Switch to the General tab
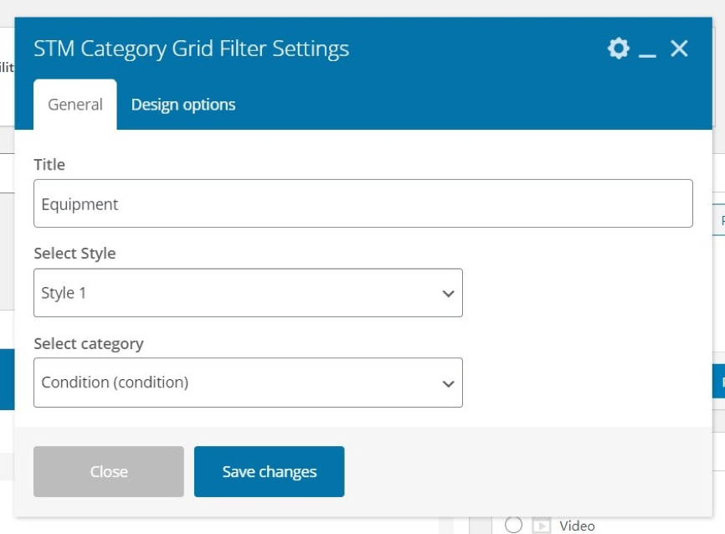Image resolution: width=725 pixels, height=534 pixels. coord(75,105)
